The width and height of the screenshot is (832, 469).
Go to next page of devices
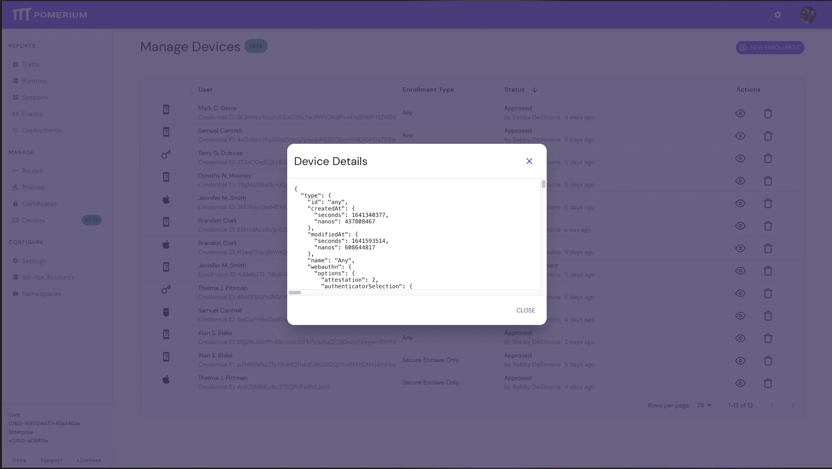pyautogui.click(x=792, y=405)
